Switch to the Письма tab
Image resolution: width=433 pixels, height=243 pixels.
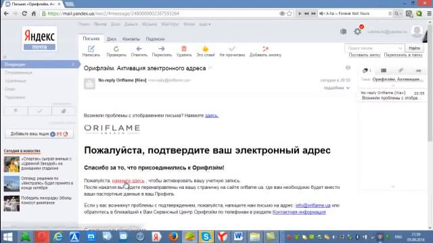91,39
